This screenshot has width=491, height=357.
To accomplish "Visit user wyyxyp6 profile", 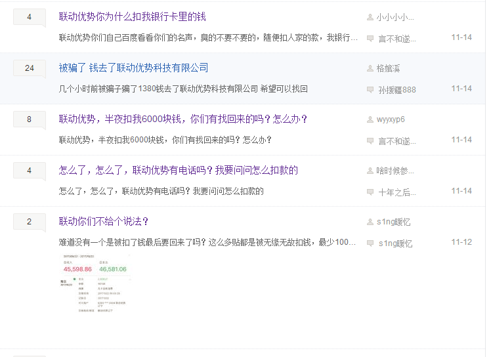I will tap(391, 119).
